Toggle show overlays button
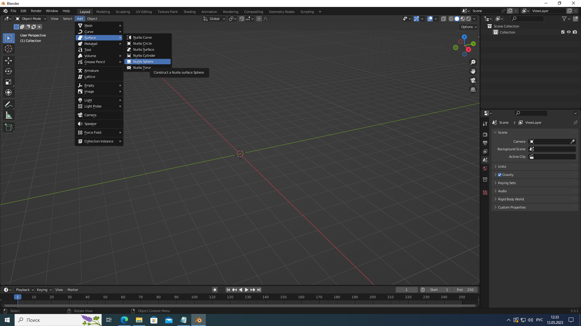This screenshot has width=581, height=326. [x=430, y=19]
